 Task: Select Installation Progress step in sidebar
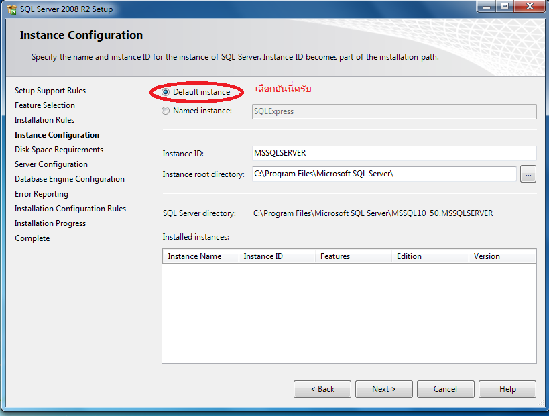click(50, 223)
